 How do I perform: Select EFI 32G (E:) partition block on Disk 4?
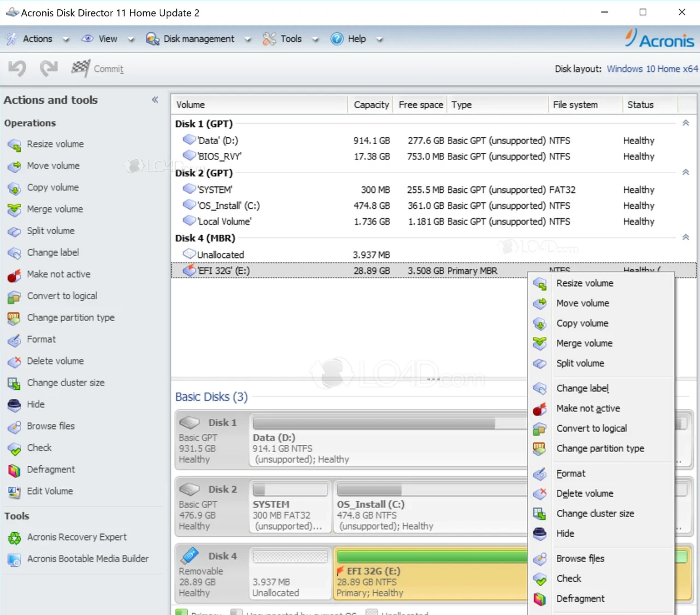[431, 573]
